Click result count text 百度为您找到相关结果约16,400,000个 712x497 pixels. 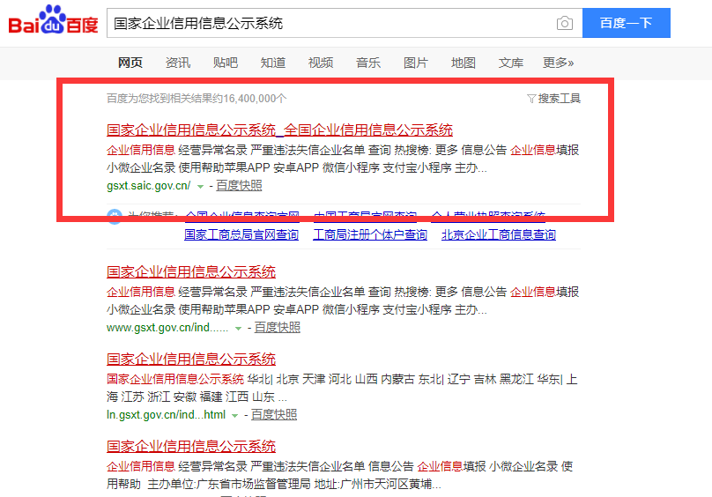tap(197, 99)
